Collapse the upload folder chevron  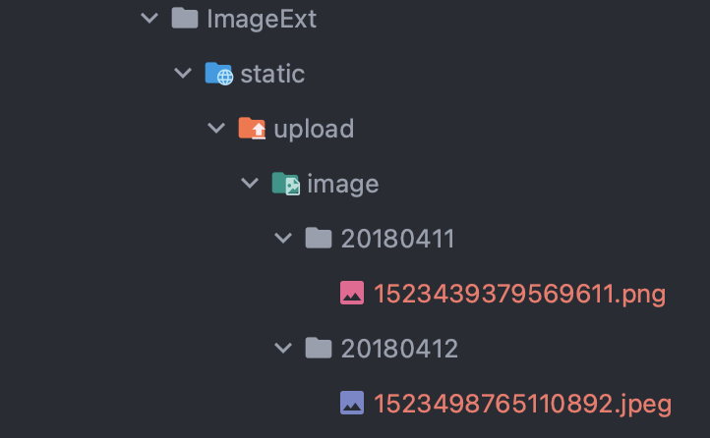coord(216,129)
